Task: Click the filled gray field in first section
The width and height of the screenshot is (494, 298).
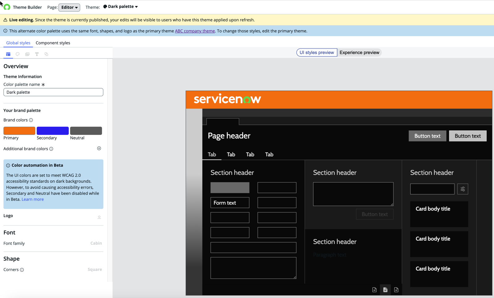Action: (x=230, y=188)
